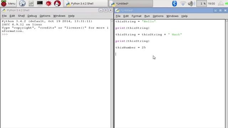This screenshot has width=228, height=128.
Task: Click the line appending " Mark"
Action: coord(149,34)
